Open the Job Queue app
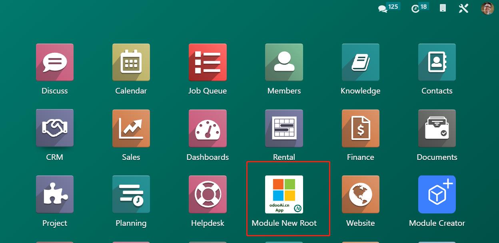 pyautogui.click(x=208, y=62)
